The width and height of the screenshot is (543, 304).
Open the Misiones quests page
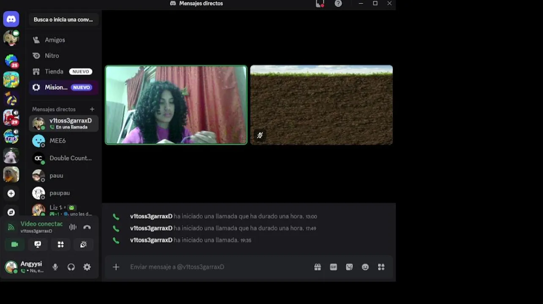[63, 87]
